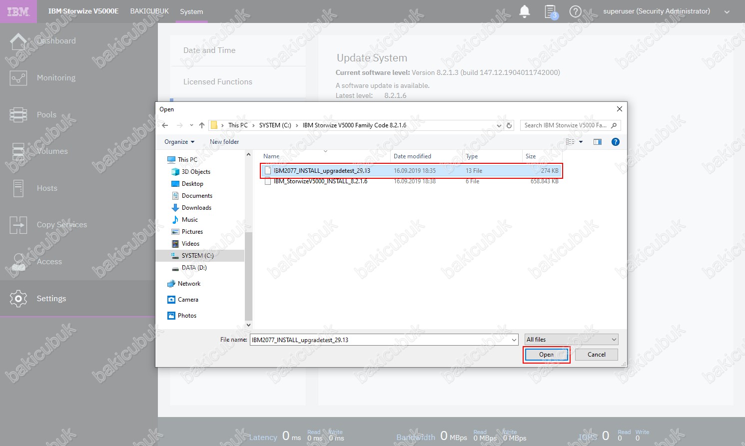Image resolution: width=745 pixels, height=446 pixels.
Task: Open the Organize dropdown menu
Action: (x=179, y=142)
